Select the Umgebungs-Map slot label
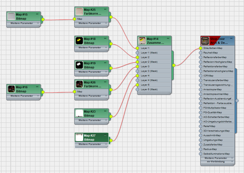 [x=213, y=140]
